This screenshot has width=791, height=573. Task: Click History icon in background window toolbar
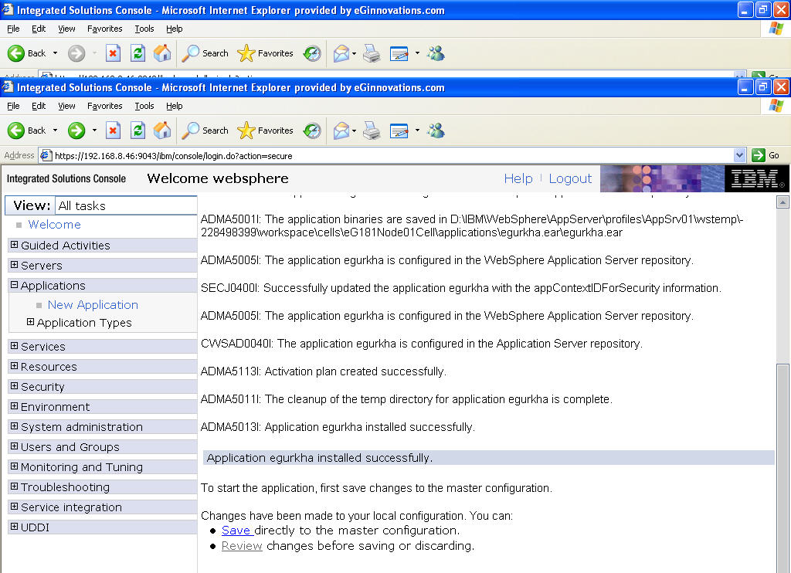(x=312, y=53)
